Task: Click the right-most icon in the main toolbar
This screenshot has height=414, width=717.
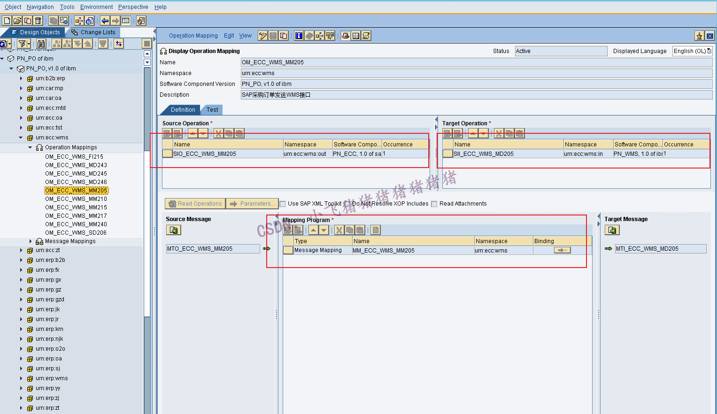Action: pos(141,21)
